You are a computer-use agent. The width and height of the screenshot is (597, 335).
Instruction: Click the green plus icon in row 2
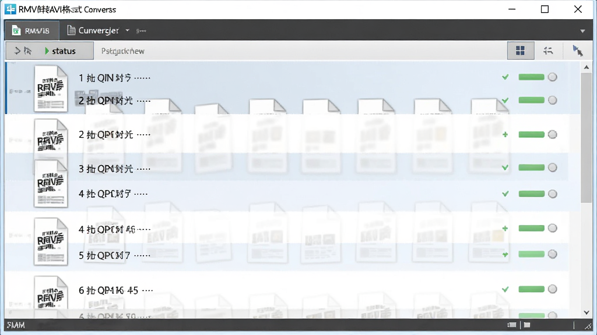pos(505,134)
